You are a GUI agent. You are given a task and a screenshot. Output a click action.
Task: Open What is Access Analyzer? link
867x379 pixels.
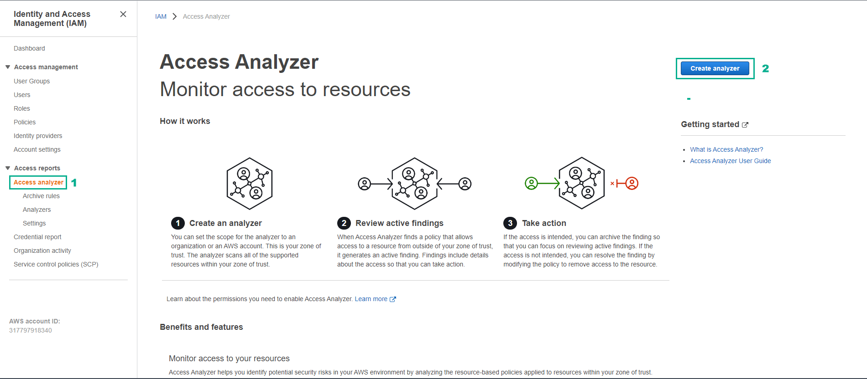(726, 149)
